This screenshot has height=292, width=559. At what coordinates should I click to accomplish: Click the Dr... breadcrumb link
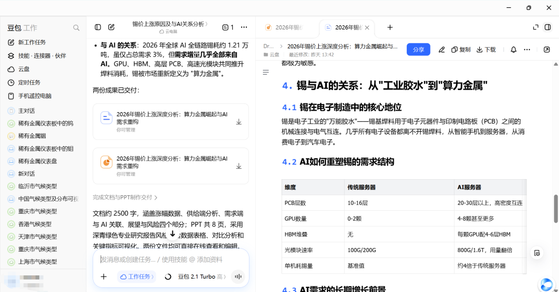(269, 47)
